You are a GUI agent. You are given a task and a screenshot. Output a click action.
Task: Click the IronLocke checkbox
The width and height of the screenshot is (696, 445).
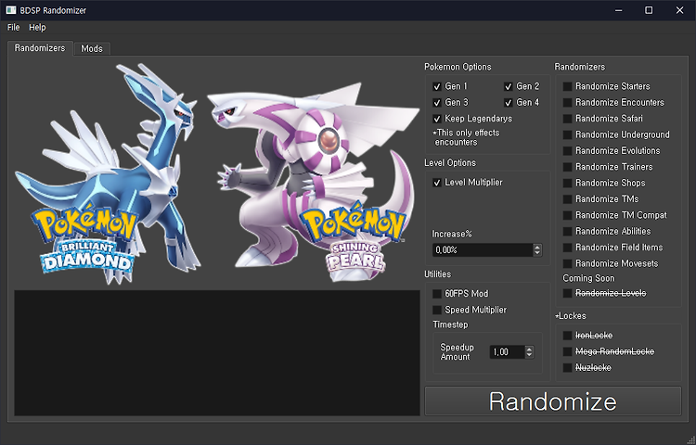pyautogui.click(x=567, y=336)
